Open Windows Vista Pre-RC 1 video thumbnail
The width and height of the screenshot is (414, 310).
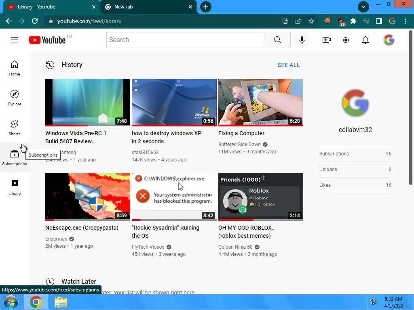88,102
